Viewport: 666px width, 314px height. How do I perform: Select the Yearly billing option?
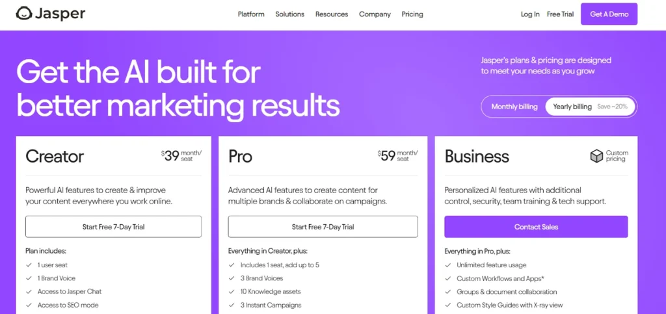pos(590,107)
